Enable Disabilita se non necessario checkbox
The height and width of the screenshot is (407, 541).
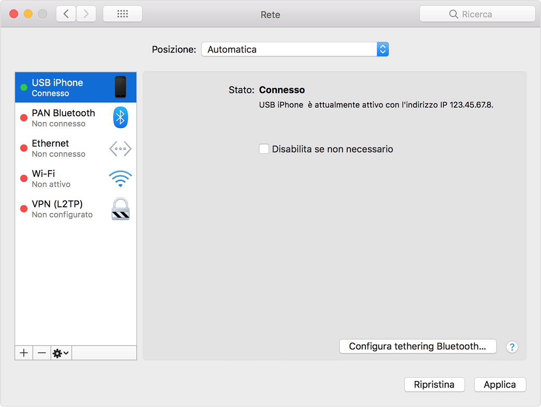pyautogui.click(x=264, y=149)
